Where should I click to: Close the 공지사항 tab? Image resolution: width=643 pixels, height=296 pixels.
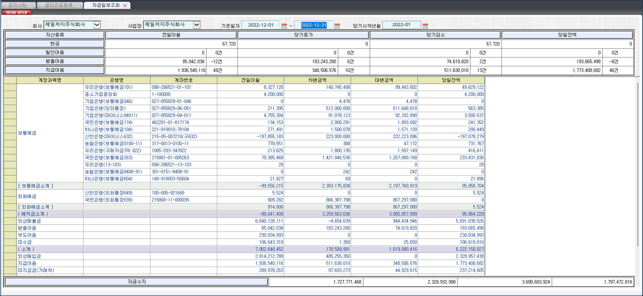coord(30,5)
